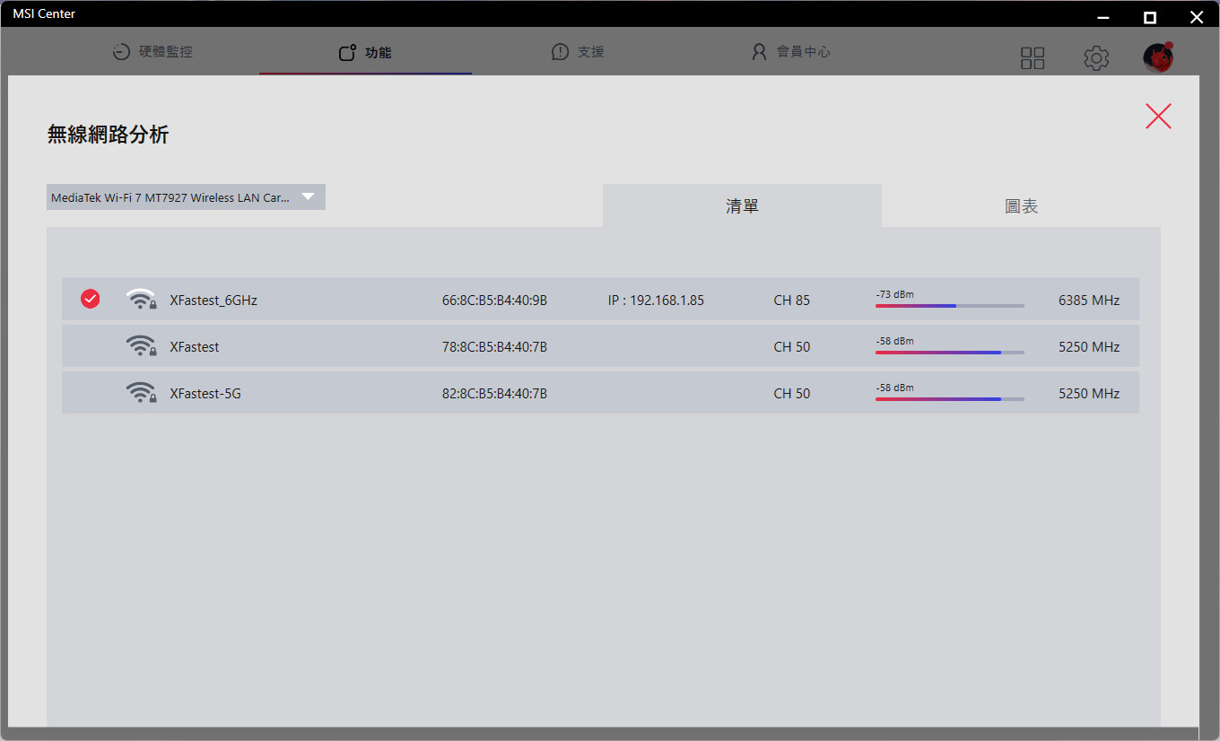Click the 硬體監控 clock icon
Viewport: 1220px width, 741px height.
tap(121, 52)
